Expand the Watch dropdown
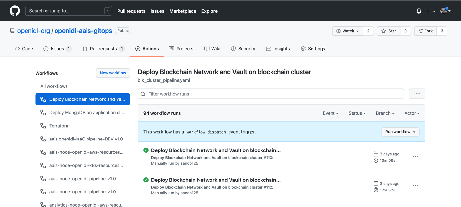Image resolution: width=461 pixels, height=207 pixels. 348,31
